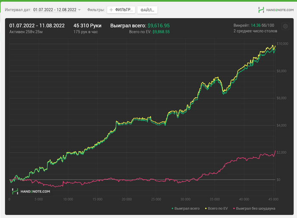Screen dimensions: 297x218
Task: Add a filter with ФИЛЬТР button
Action: pos(121,10)
